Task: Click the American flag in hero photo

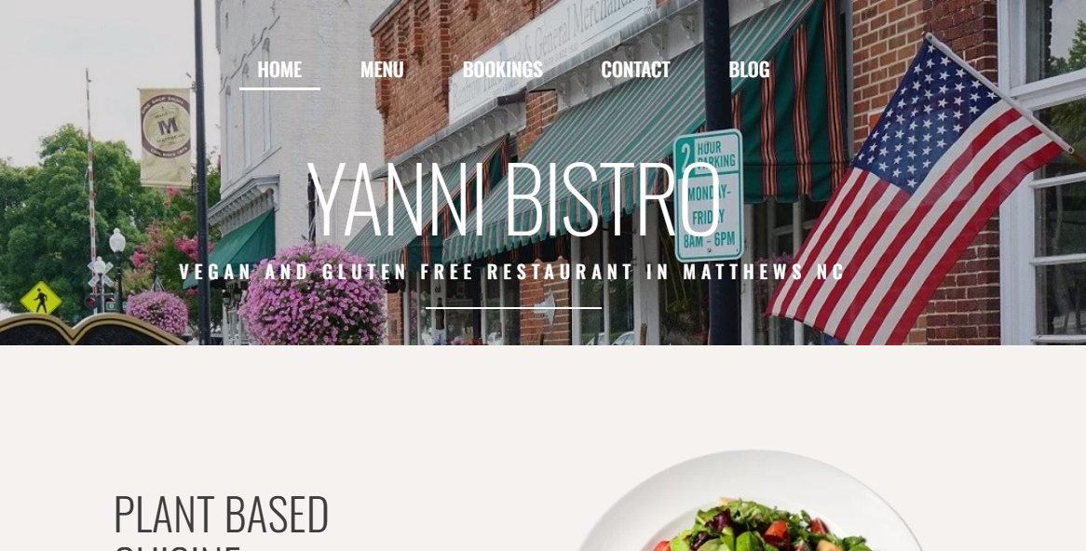Action: [921, 194]
